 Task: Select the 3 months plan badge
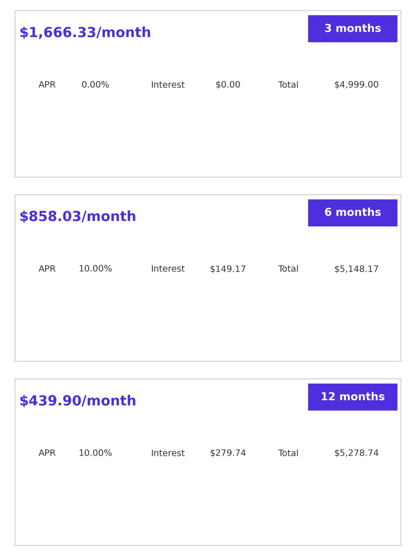(x=353, y=29)
